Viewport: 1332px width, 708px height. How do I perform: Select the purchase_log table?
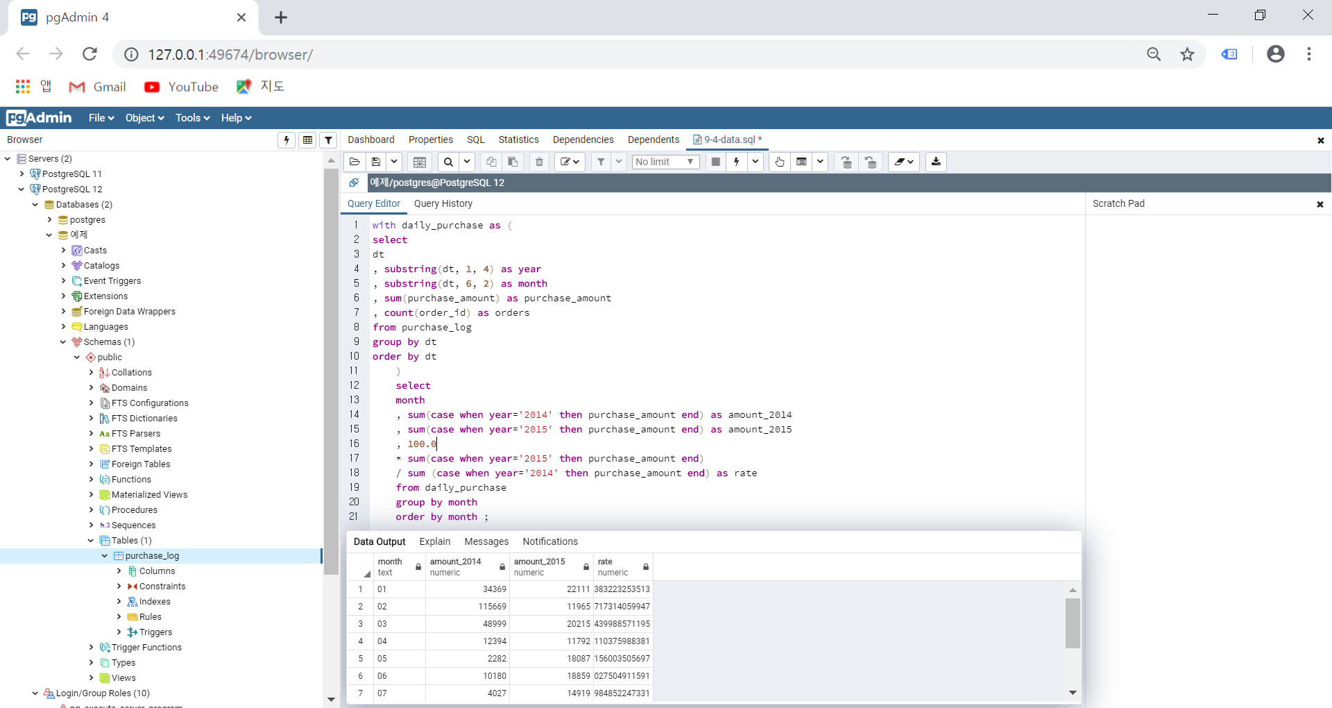click(152, 556)
